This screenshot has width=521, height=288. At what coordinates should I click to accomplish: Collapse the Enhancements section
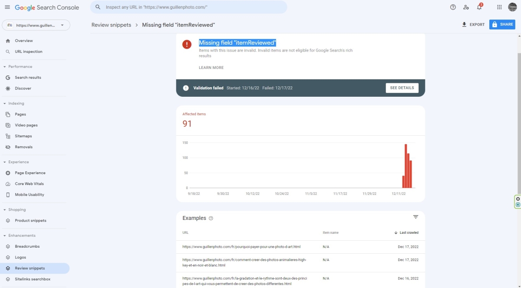5,236
